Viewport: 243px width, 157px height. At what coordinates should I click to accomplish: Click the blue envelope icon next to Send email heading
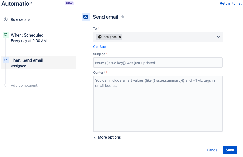[x=86, y=17]
